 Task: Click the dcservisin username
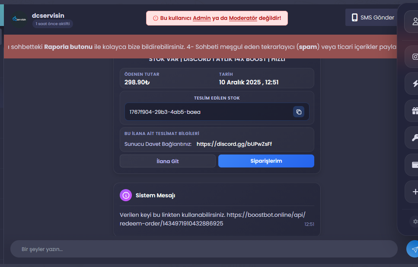(x=48, y=16)
